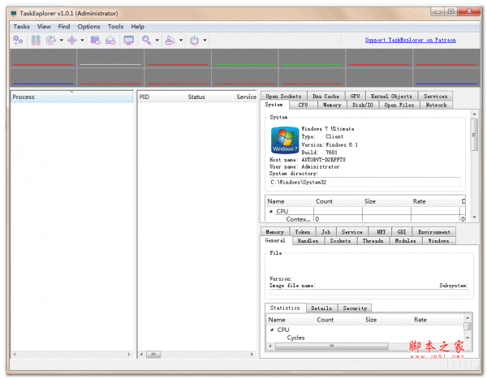This screenshot has height=379, width=487.
Task: Open the Tasks menu
Action: (21, 27)
